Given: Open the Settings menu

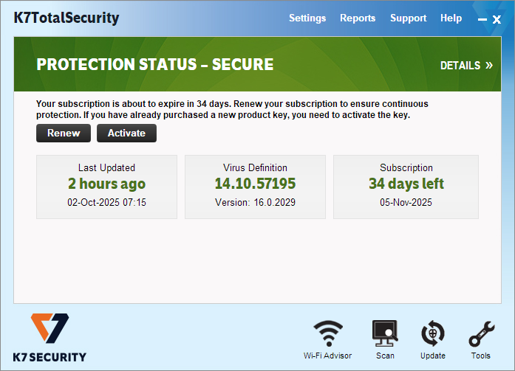Looking at the screenshot, I should 307,18.
